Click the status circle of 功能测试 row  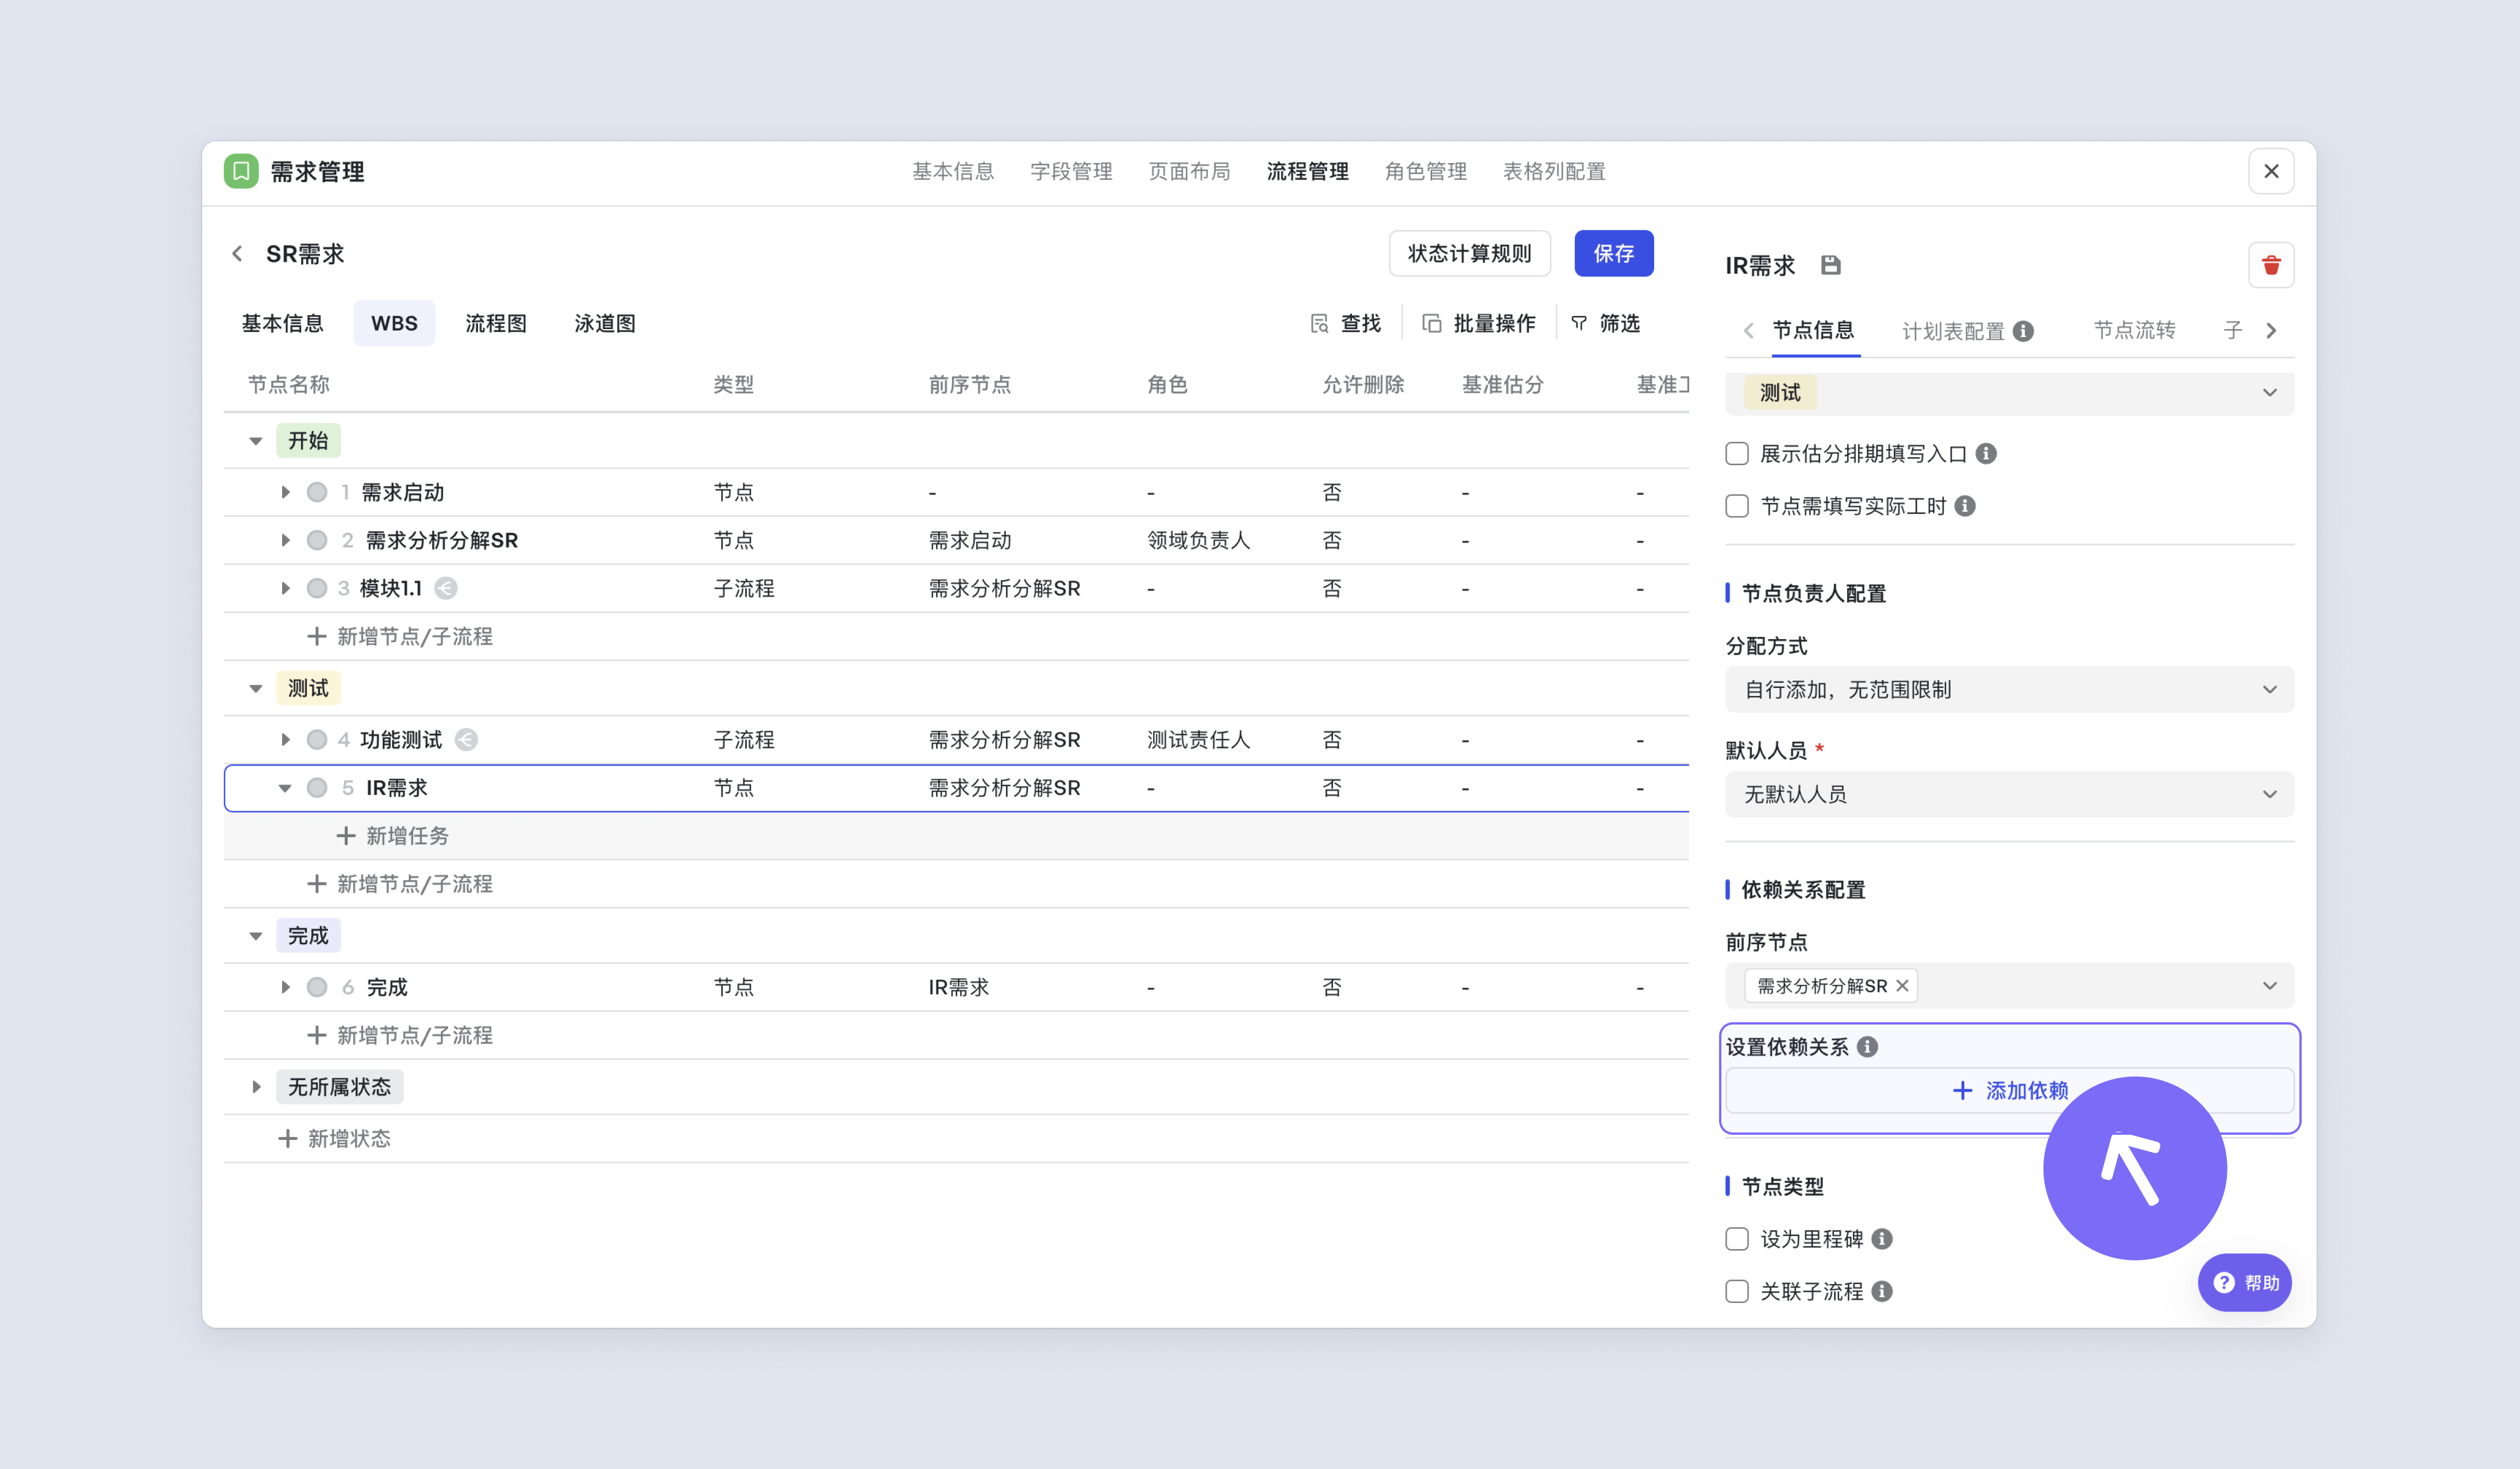[317, 740]
